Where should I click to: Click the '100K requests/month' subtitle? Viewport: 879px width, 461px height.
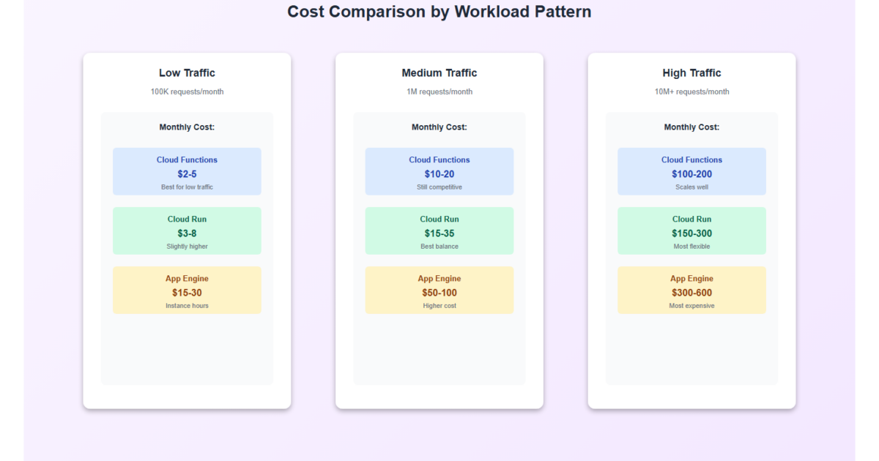(x=187, y=92)
